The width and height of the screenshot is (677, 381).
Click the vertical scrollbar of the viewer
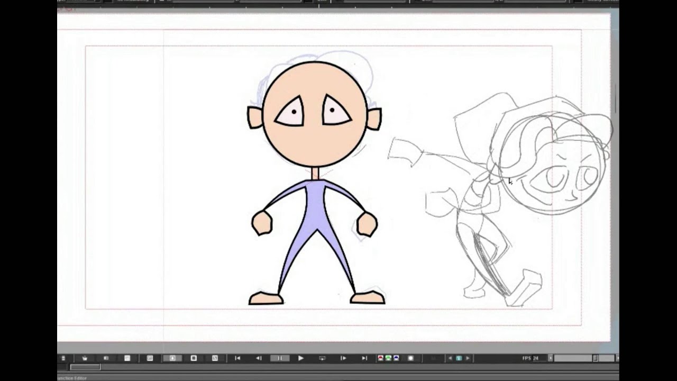pos(615,98)
